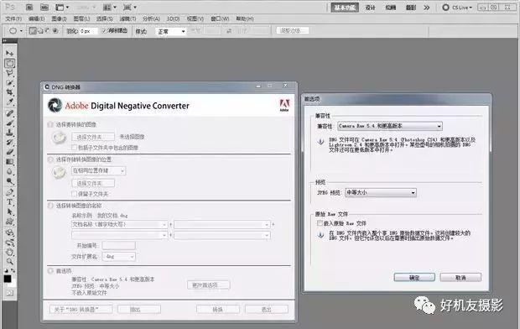Open the 在相同位置存储 location dropdown
This screenshot has width=520, height=329.
[x=98, y=170]
